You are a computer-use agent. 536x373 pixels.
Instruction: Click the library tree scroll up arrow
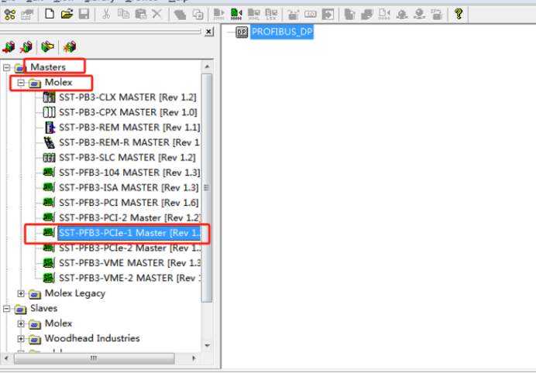(x=207, y=67)
